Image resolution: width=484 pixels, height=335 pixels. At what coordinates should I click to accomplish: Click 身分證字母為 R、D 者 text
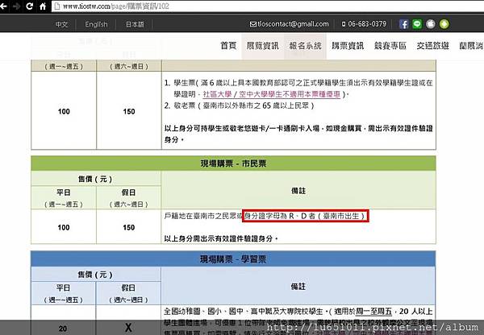(280, 216)
